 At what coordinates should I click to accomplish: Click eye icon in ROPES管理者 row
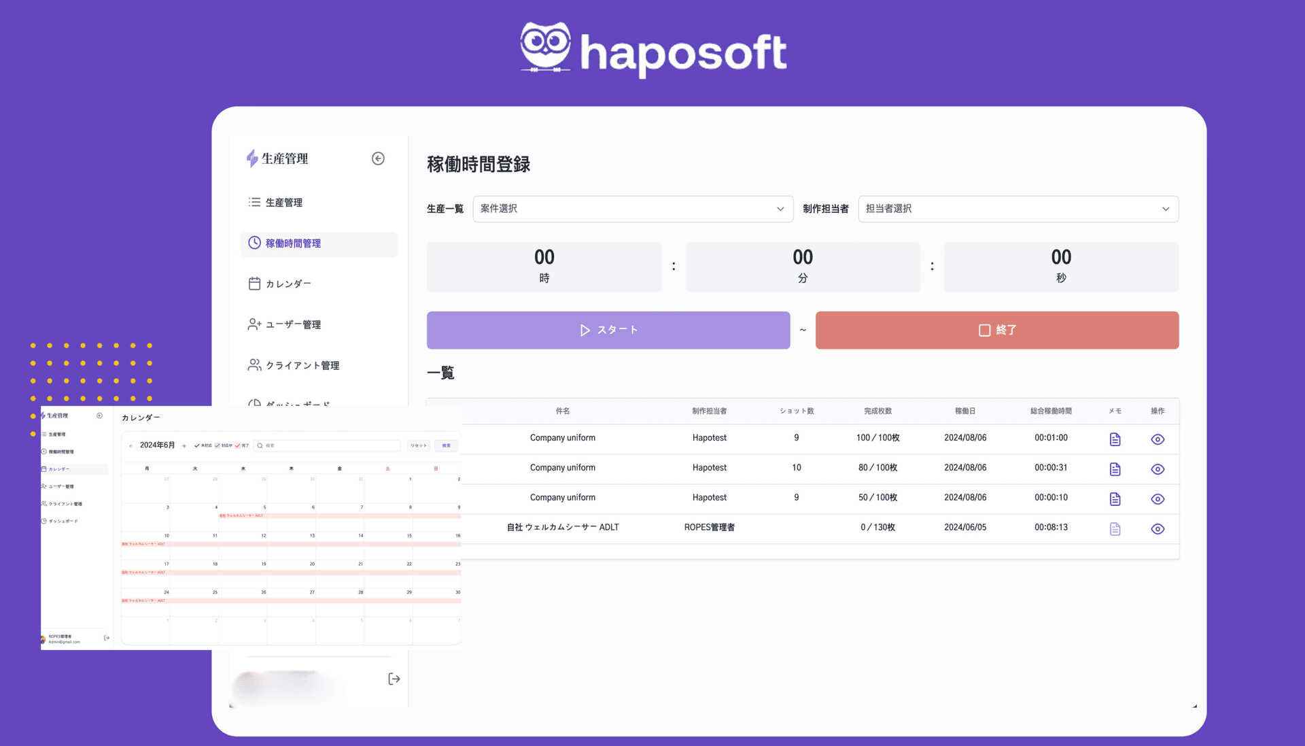(x=1158, y=529)
